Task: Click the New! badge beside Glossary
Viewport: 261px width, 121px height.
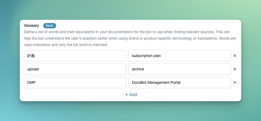Action: [x=49, y=26]
